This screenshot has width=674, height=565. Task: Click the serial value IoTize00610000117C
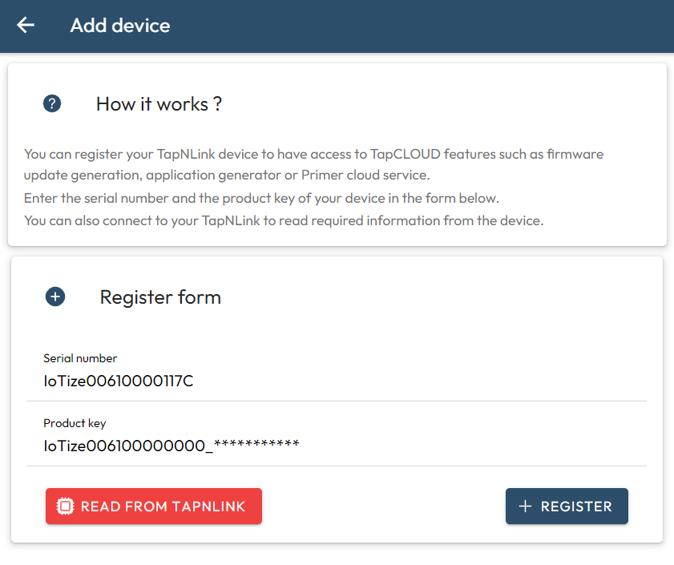pyautogui.click(x=119, y=381)
